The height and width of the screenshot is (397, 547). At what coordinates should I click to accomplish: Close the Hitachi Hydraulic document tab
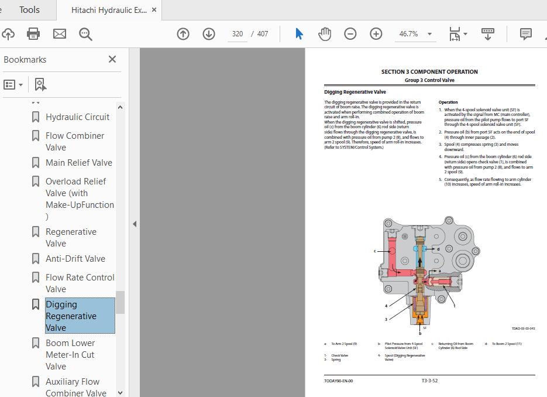coord(154,10)
